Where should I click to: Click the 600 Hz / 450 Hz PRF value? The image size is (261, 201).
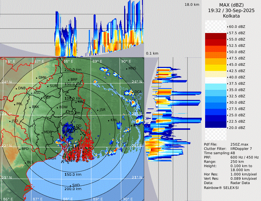point(245,157)
